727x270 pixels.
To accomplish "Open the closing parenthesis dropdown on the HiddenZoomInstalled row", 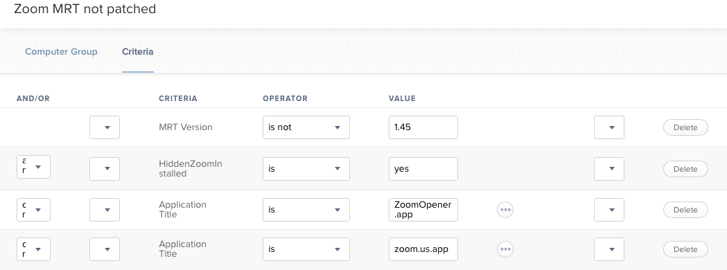I will pyautogui.click(x=608, y=169).
